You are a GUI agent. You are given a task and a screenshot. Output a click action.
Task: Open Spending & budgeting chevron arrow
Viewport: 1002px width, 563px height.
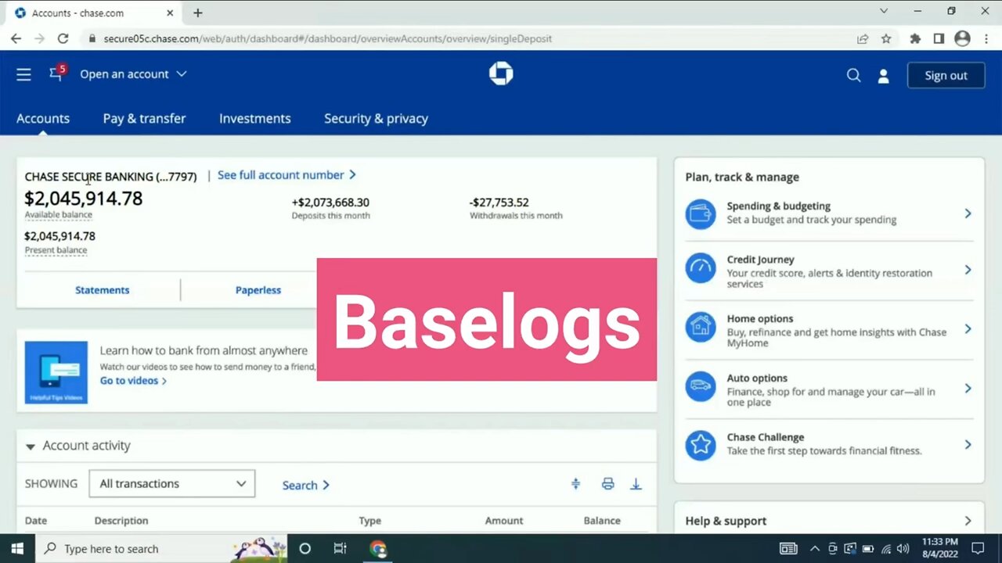(x=968, y=213)
